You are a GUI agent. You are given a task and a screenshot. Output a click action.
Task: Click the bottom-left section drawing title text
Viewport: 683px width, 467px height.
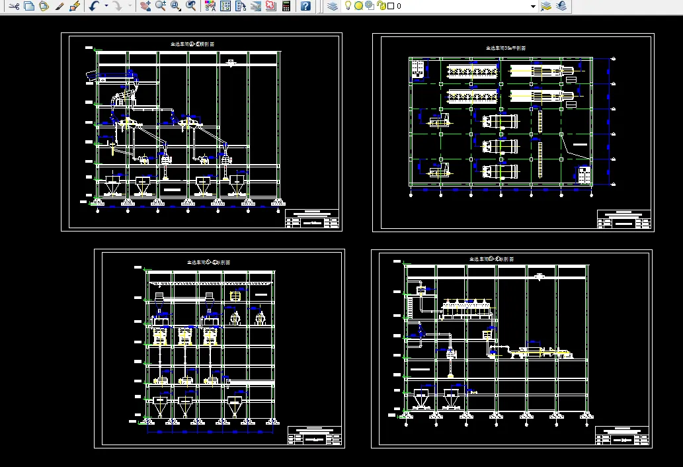[x=209, y=262]
